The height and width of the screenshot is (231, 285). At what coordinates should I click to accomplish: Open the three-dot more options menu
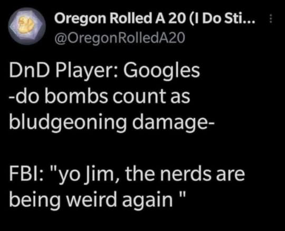click(x=271, y=18)
